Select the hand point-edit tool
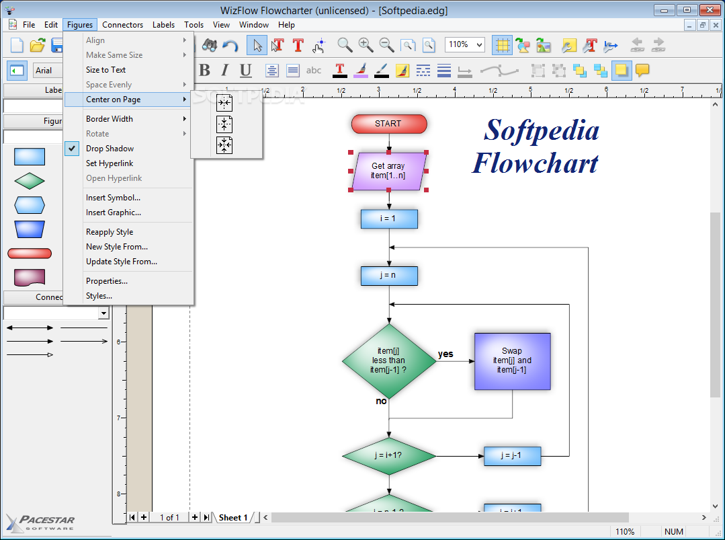The image size is (725, 540). (319, 45)
